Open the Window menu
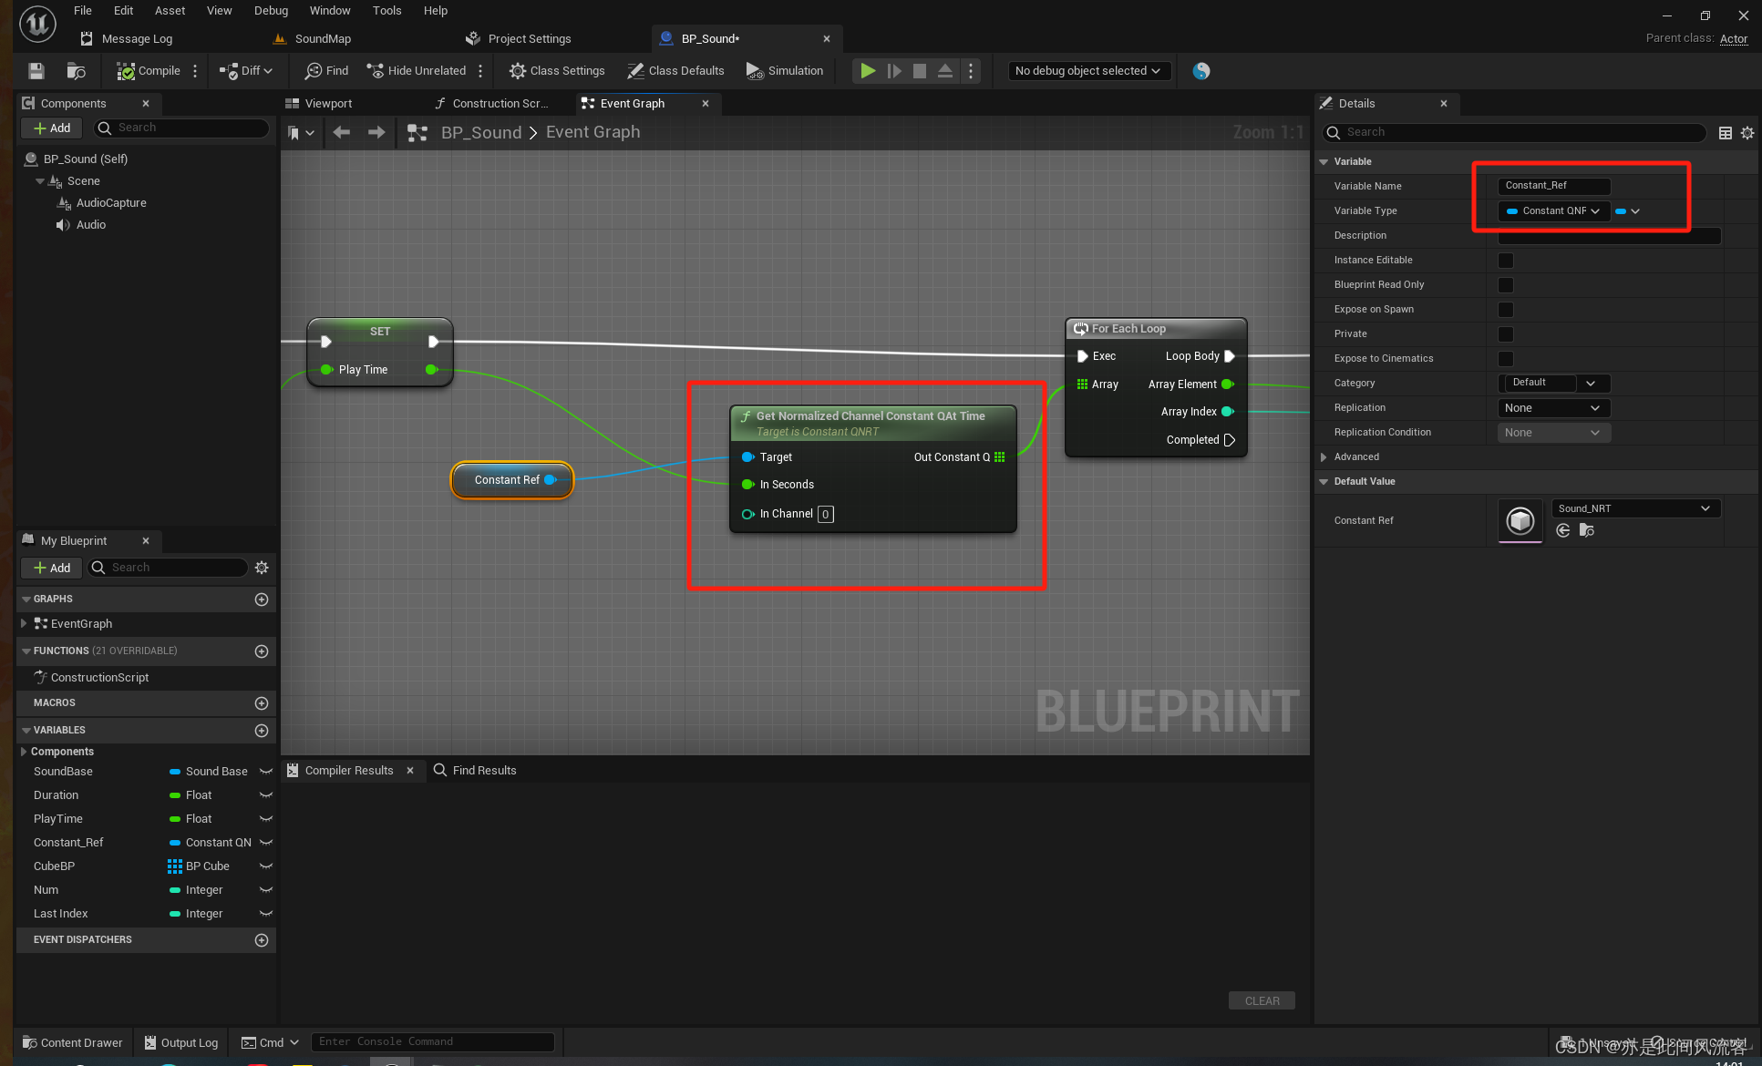Screen dimensions: 1762x1066 point(329,11)
